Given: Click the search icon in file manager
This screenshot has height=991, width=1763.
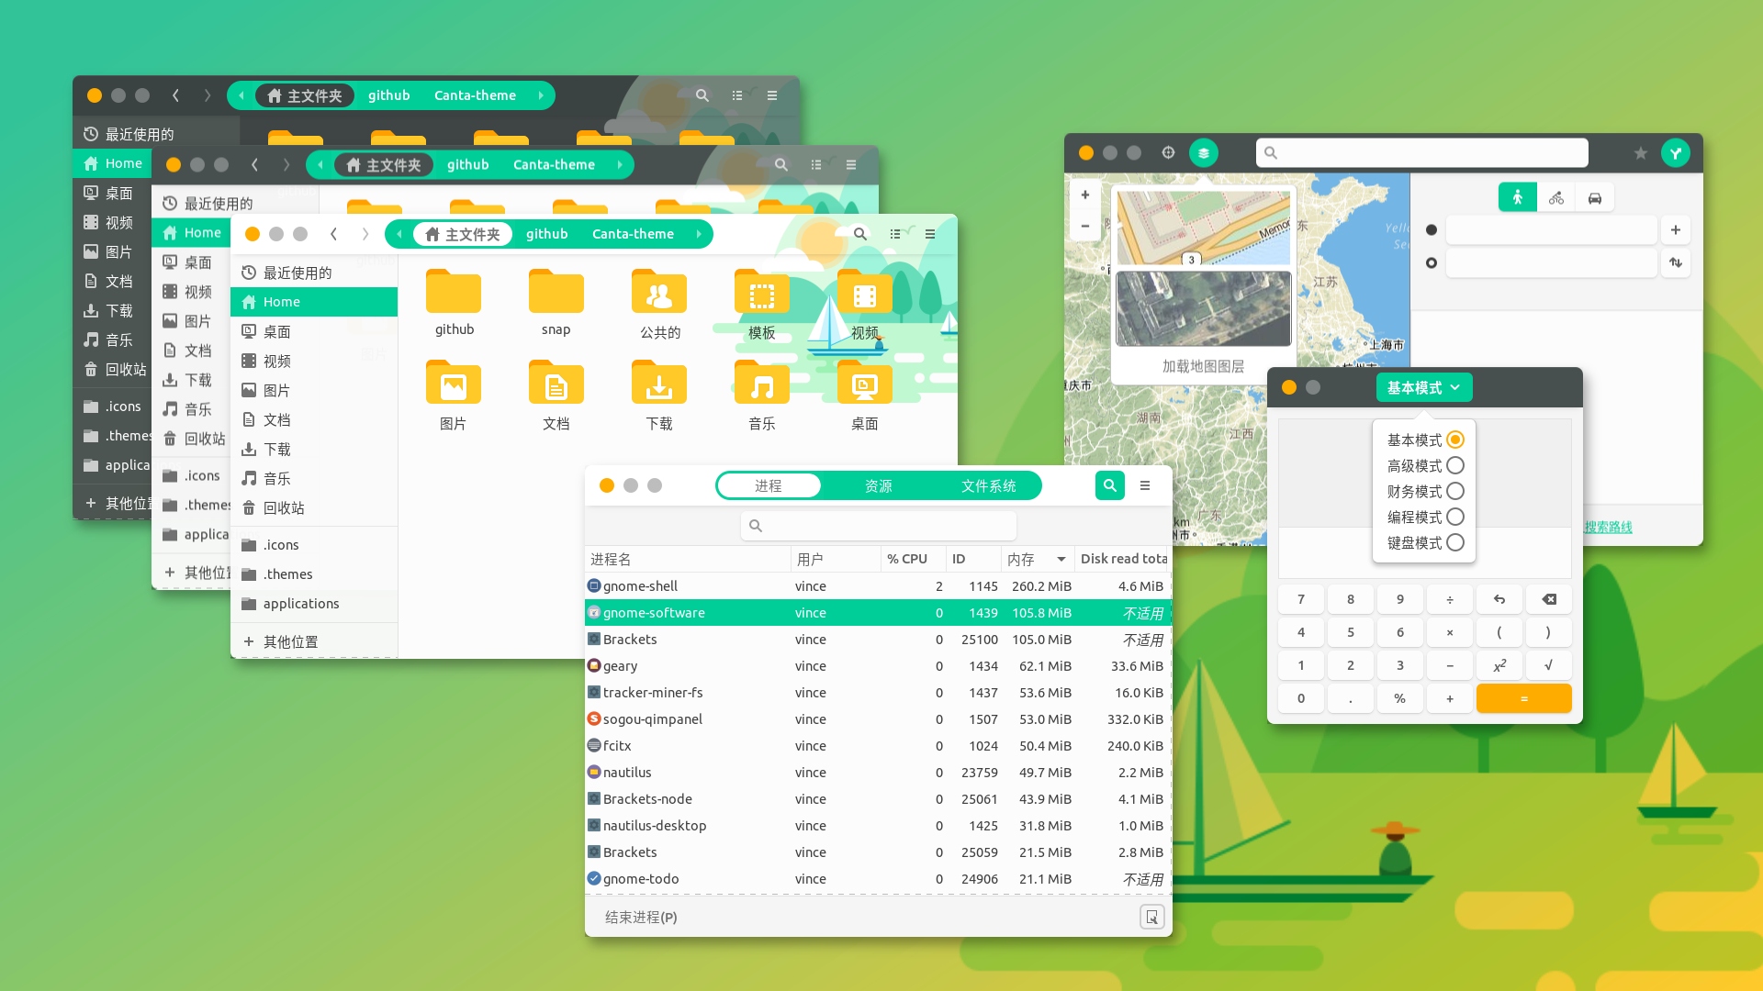Looking at the screenshot, I should click(859, 234).
